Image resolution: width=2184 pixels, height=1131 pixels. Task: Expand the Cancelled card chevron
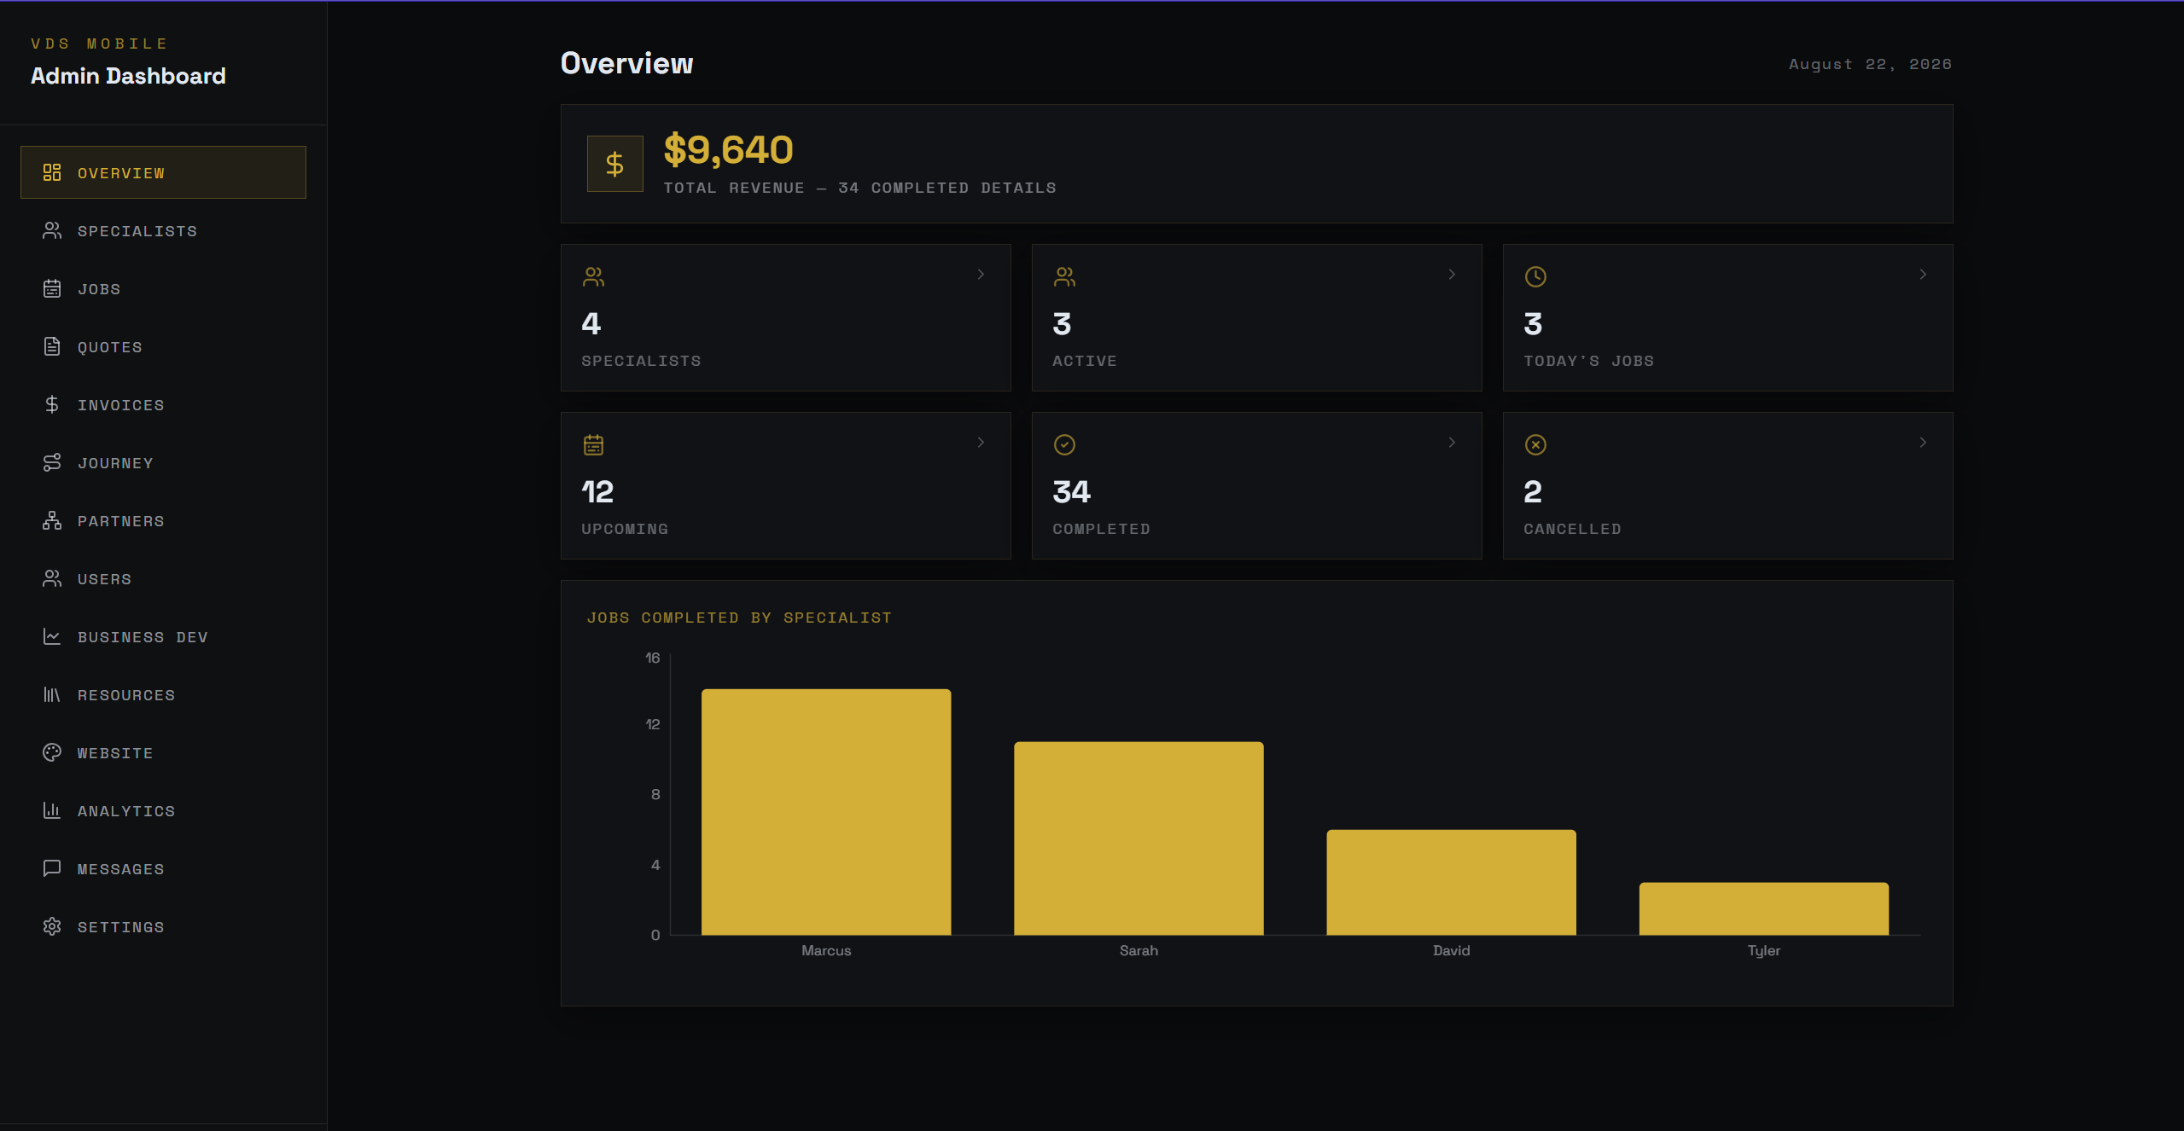(x=1923, y=442)
